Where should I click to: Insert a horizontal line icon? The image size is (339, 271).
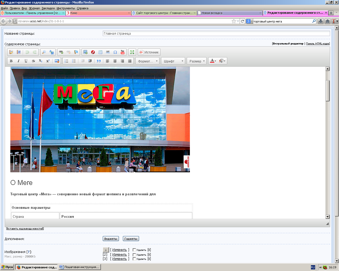[x=108, y=52]
